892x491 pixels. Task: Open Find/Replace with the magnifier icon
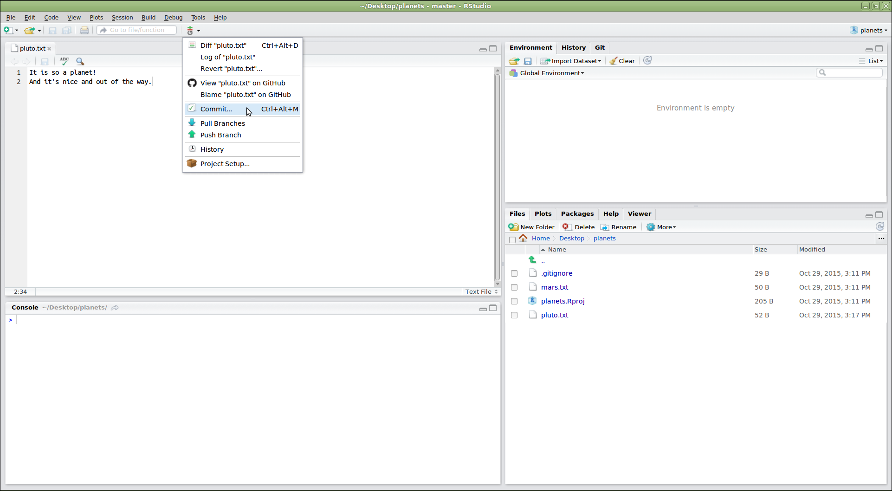(80, 61)
